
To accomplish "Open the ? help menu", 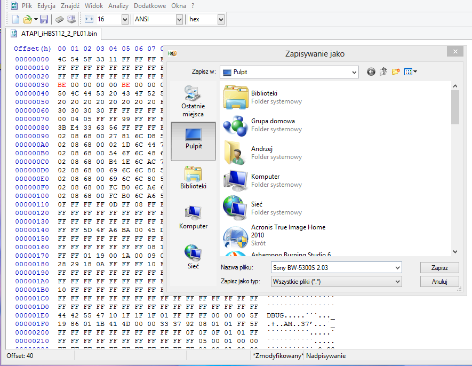I will tap(193, 6).
